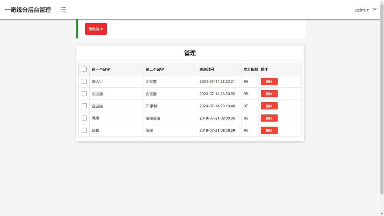Click the red 删除选中 button
This screenshot has height=216, width=384.
pos(96,29)
